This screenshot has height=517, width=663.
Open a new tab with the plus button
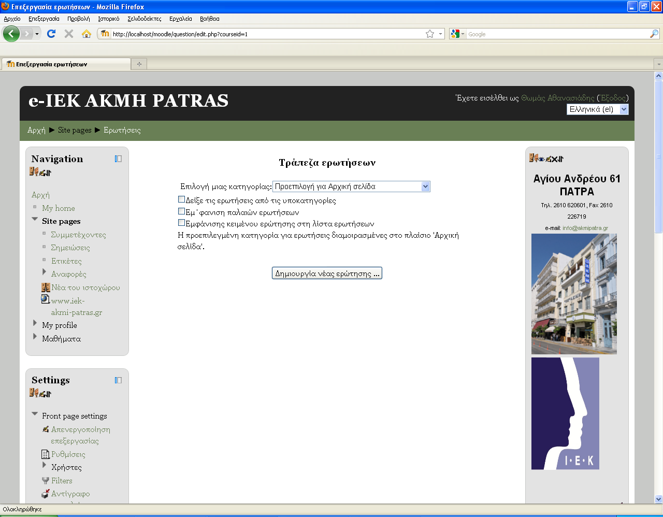click(x=139, y=64)
